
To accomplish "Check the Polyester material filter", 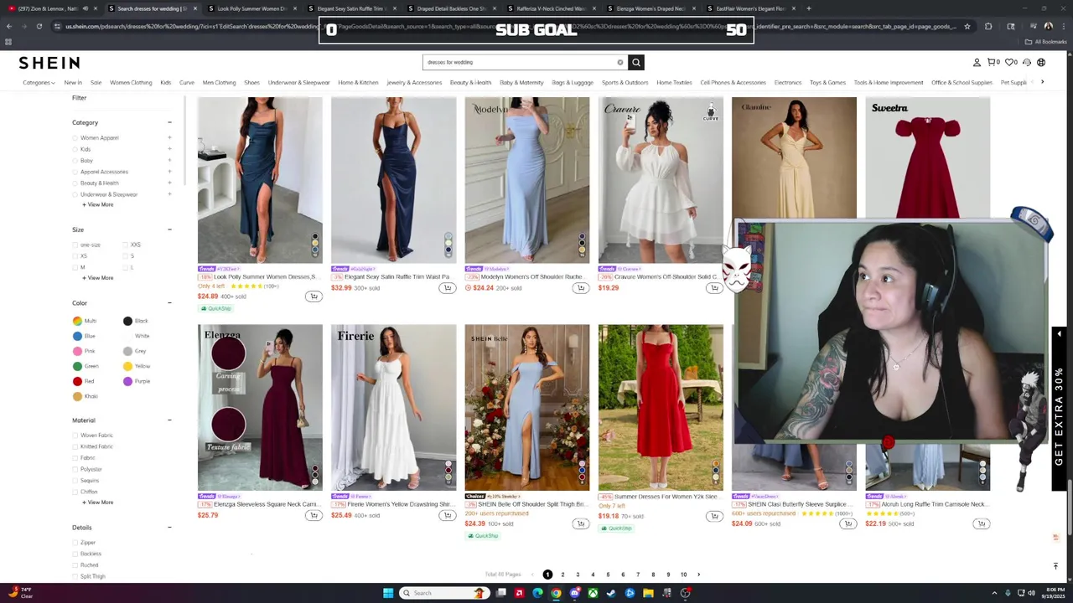I will tap(75, 469).
